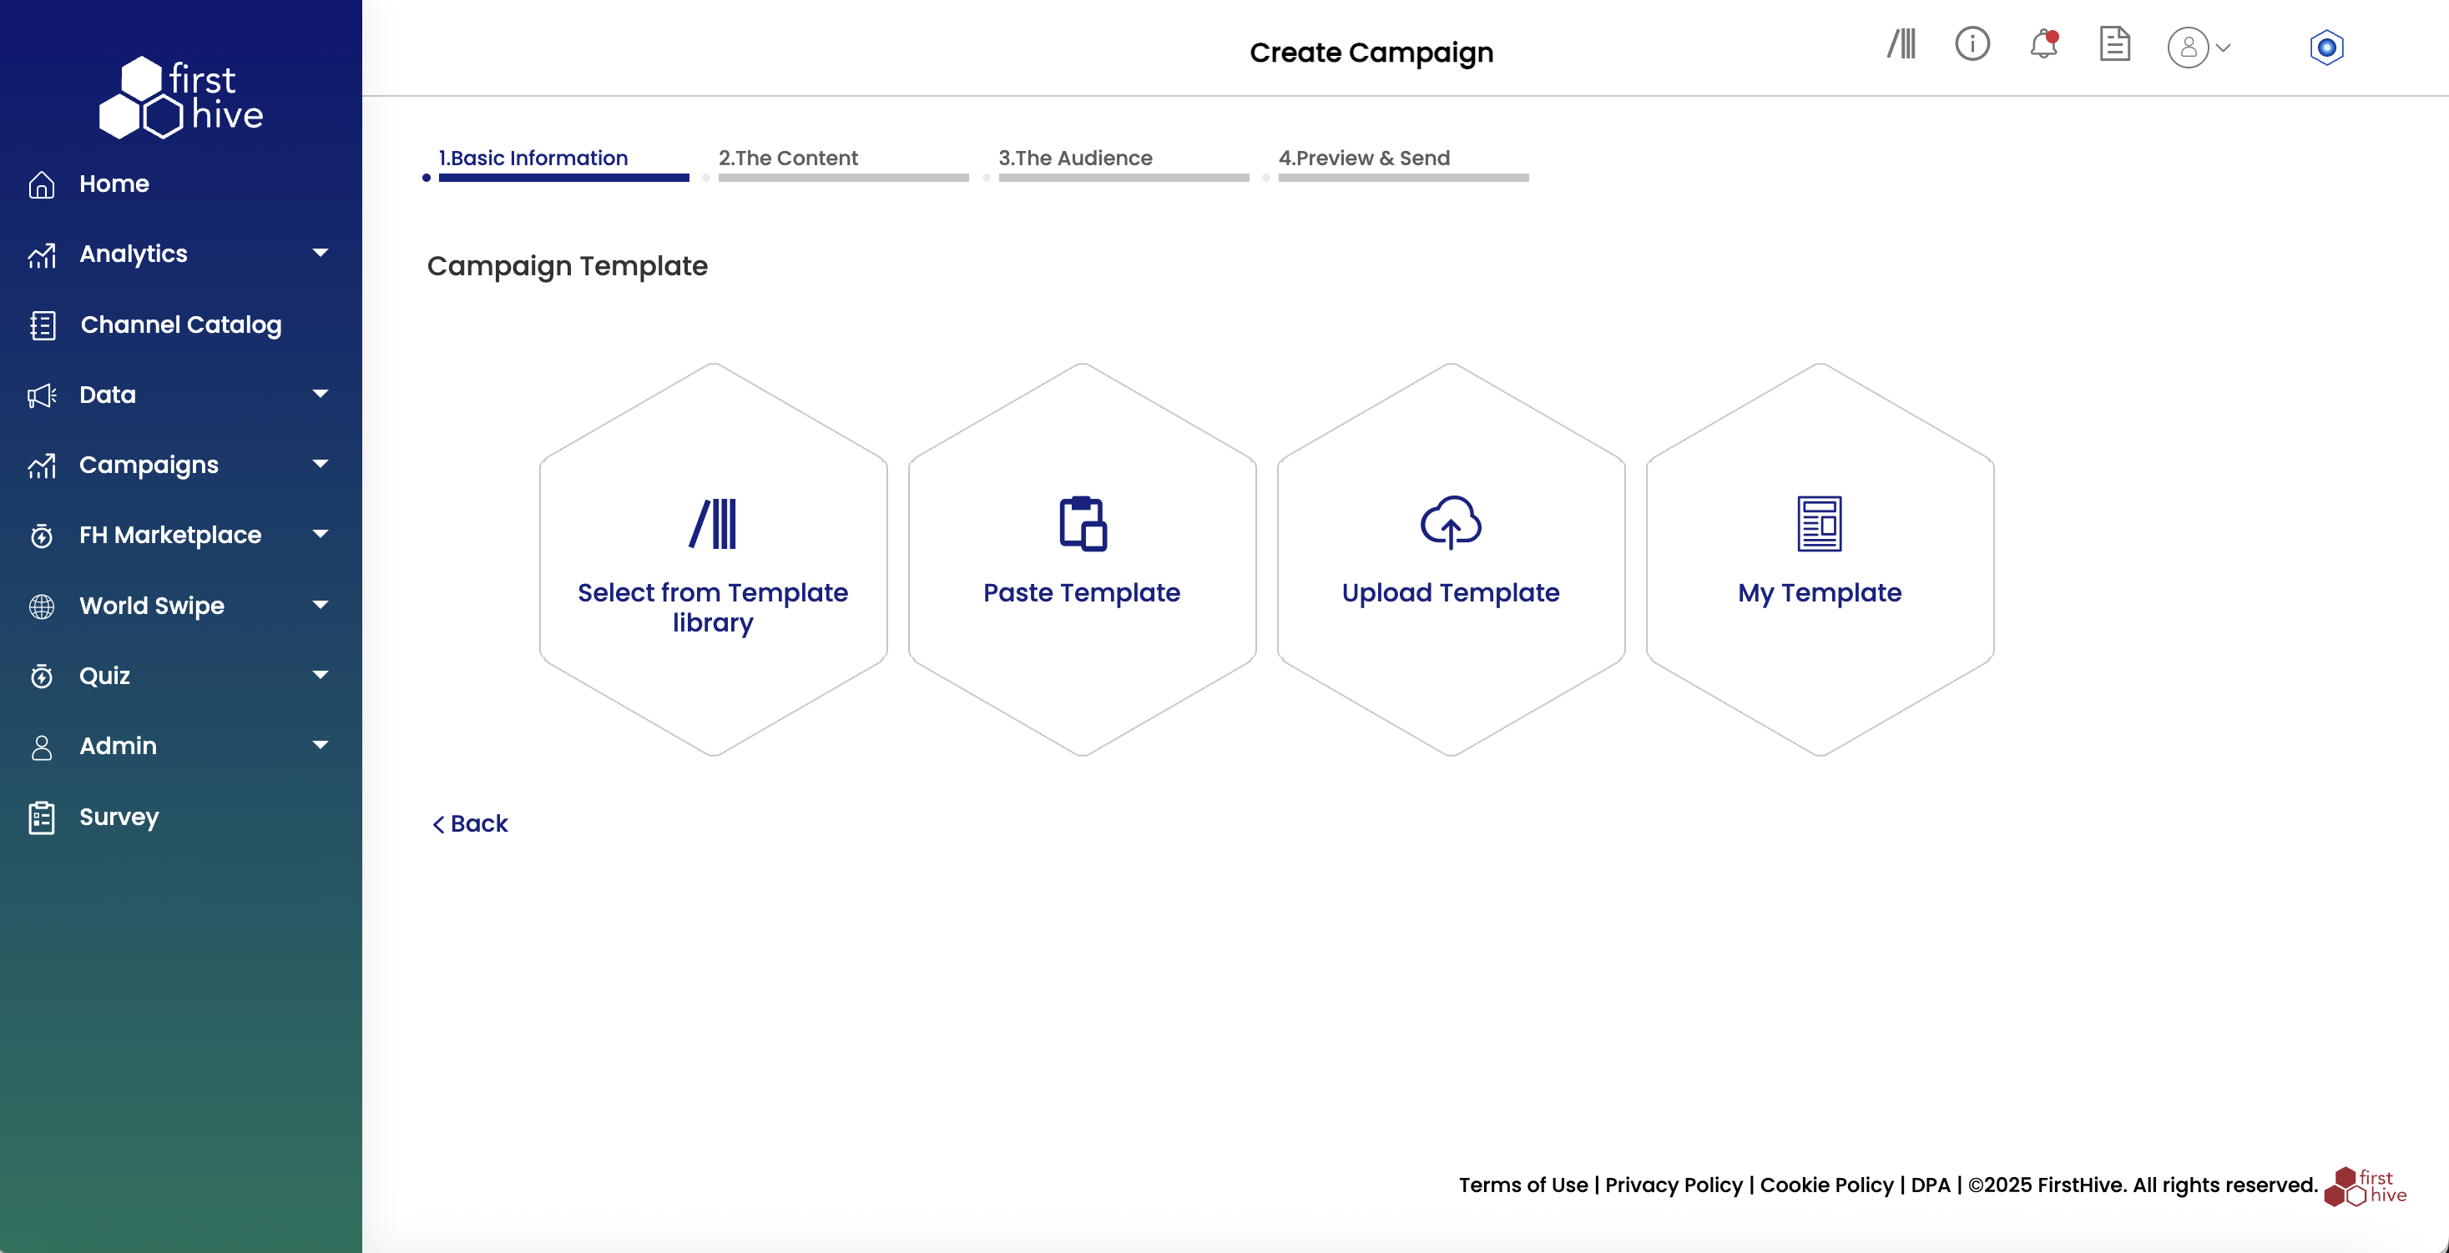Click the FirstHive footer logo
2449x1253 pixels.
click(x=2365, y=1186)
